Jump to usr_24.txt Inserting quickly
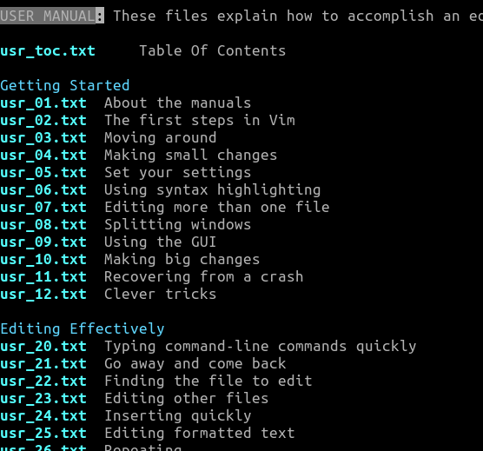The image size is (483, 451). [x=43, y=416]
